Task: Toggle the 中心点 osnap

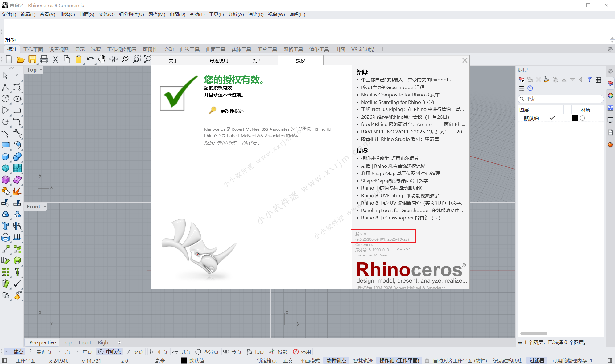Action: tap(109, 352)
